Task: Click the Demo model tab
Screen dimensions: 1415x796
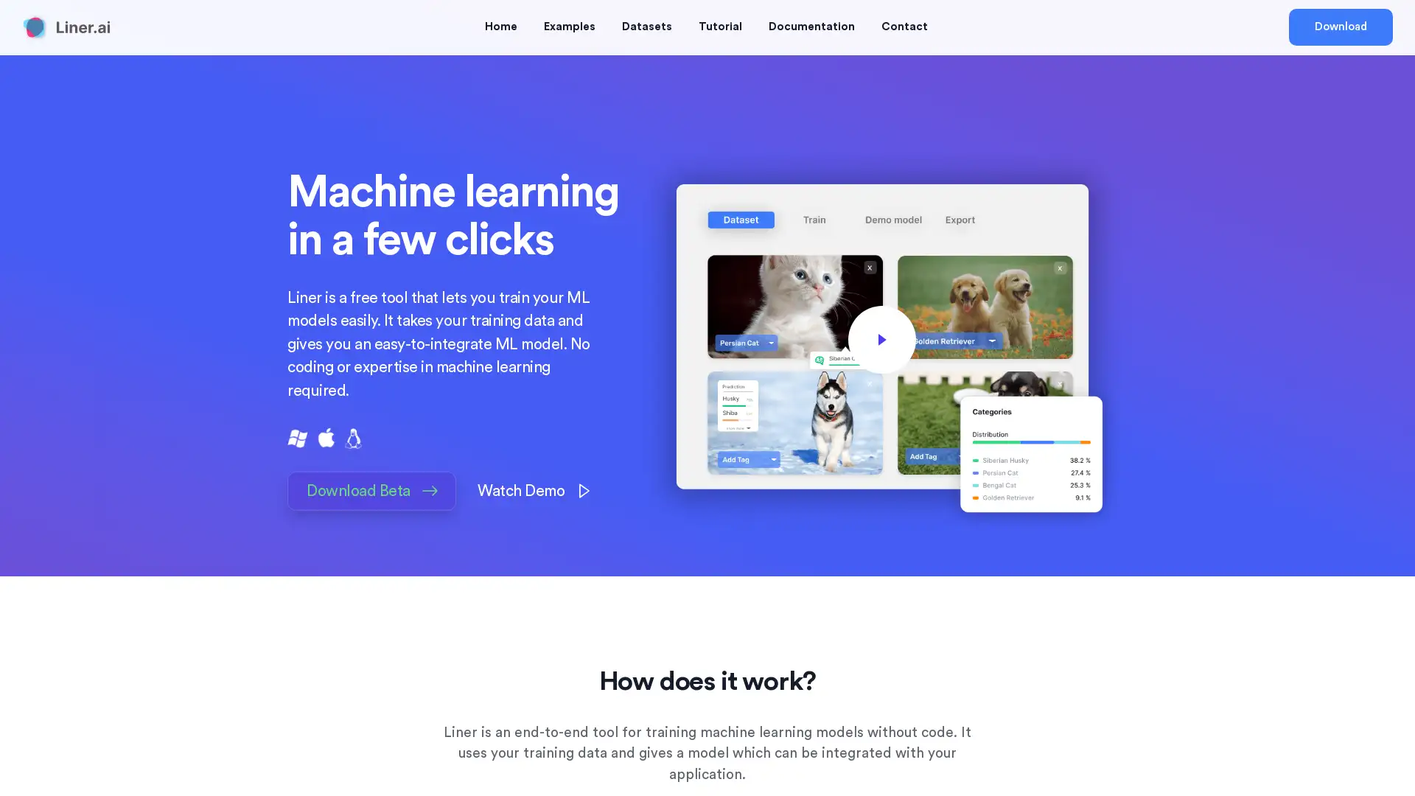Action: pyautogui.click(x=893, y=220)
